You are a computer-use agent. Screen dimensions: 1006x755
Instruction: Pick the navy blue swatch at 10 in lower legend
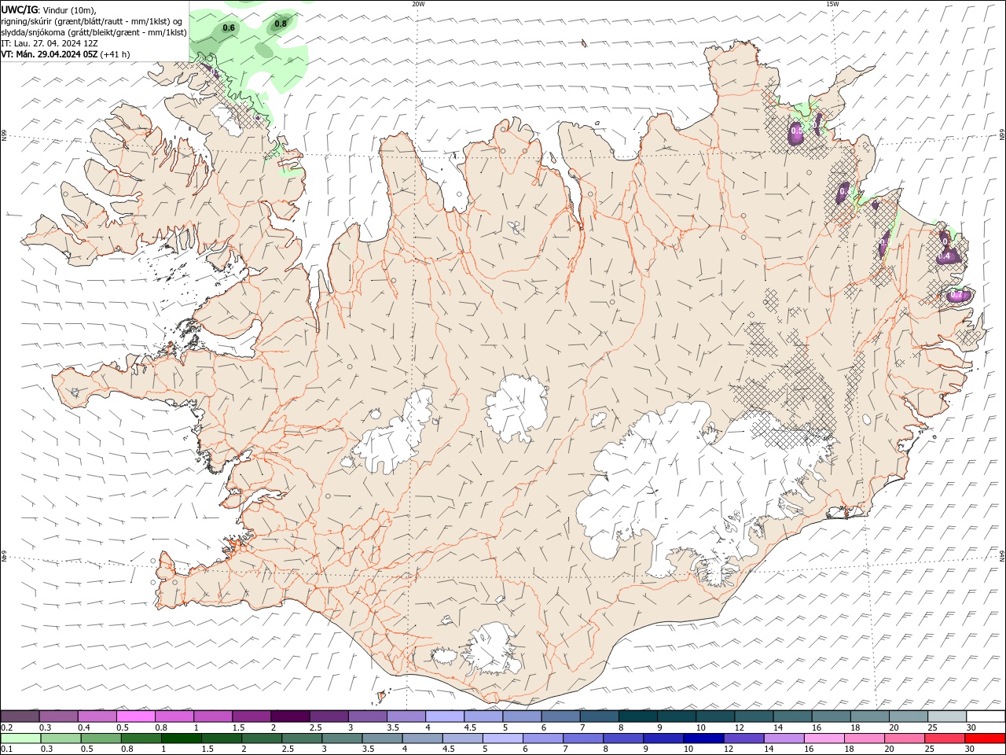pos(703,738)
